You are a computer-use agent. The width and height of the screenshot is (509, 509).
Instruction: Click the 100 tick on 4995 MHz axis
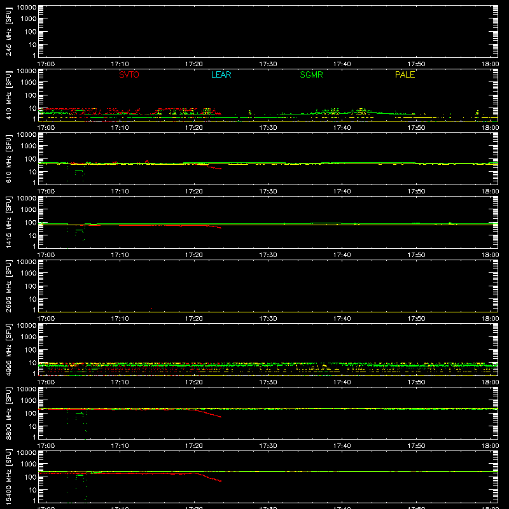[x=31, y=350]
